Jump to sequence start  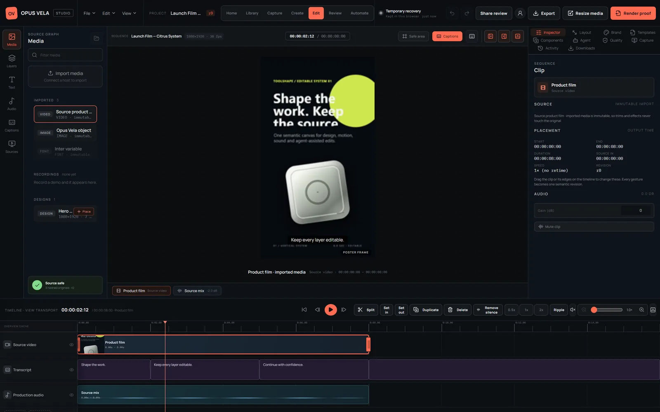click(304, 310)
